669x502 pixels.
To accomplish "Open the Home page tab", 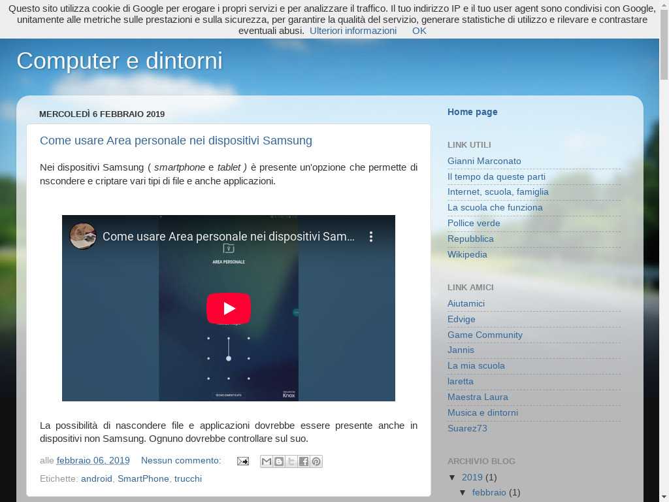I will (472, 112).
